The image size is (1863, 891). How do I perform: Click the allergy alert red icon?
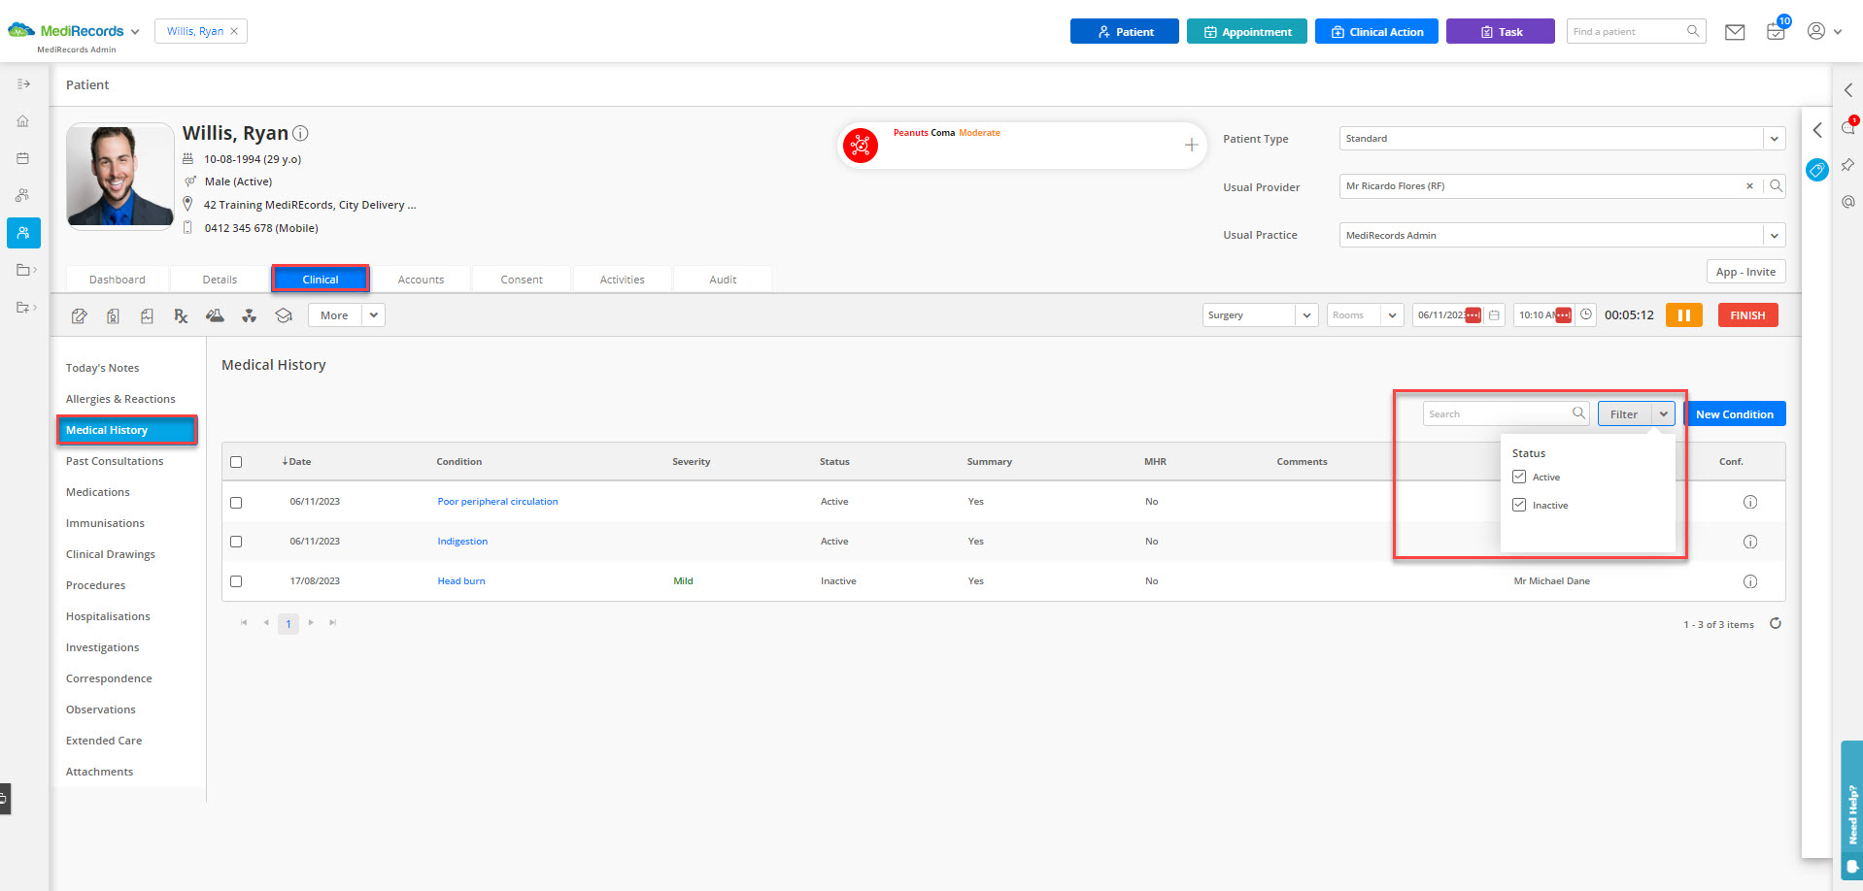[860, 146]
